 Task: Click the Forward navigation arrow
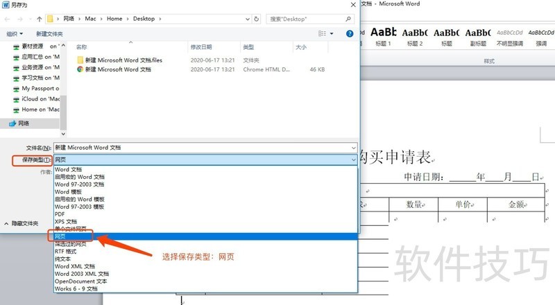(20, 19)
